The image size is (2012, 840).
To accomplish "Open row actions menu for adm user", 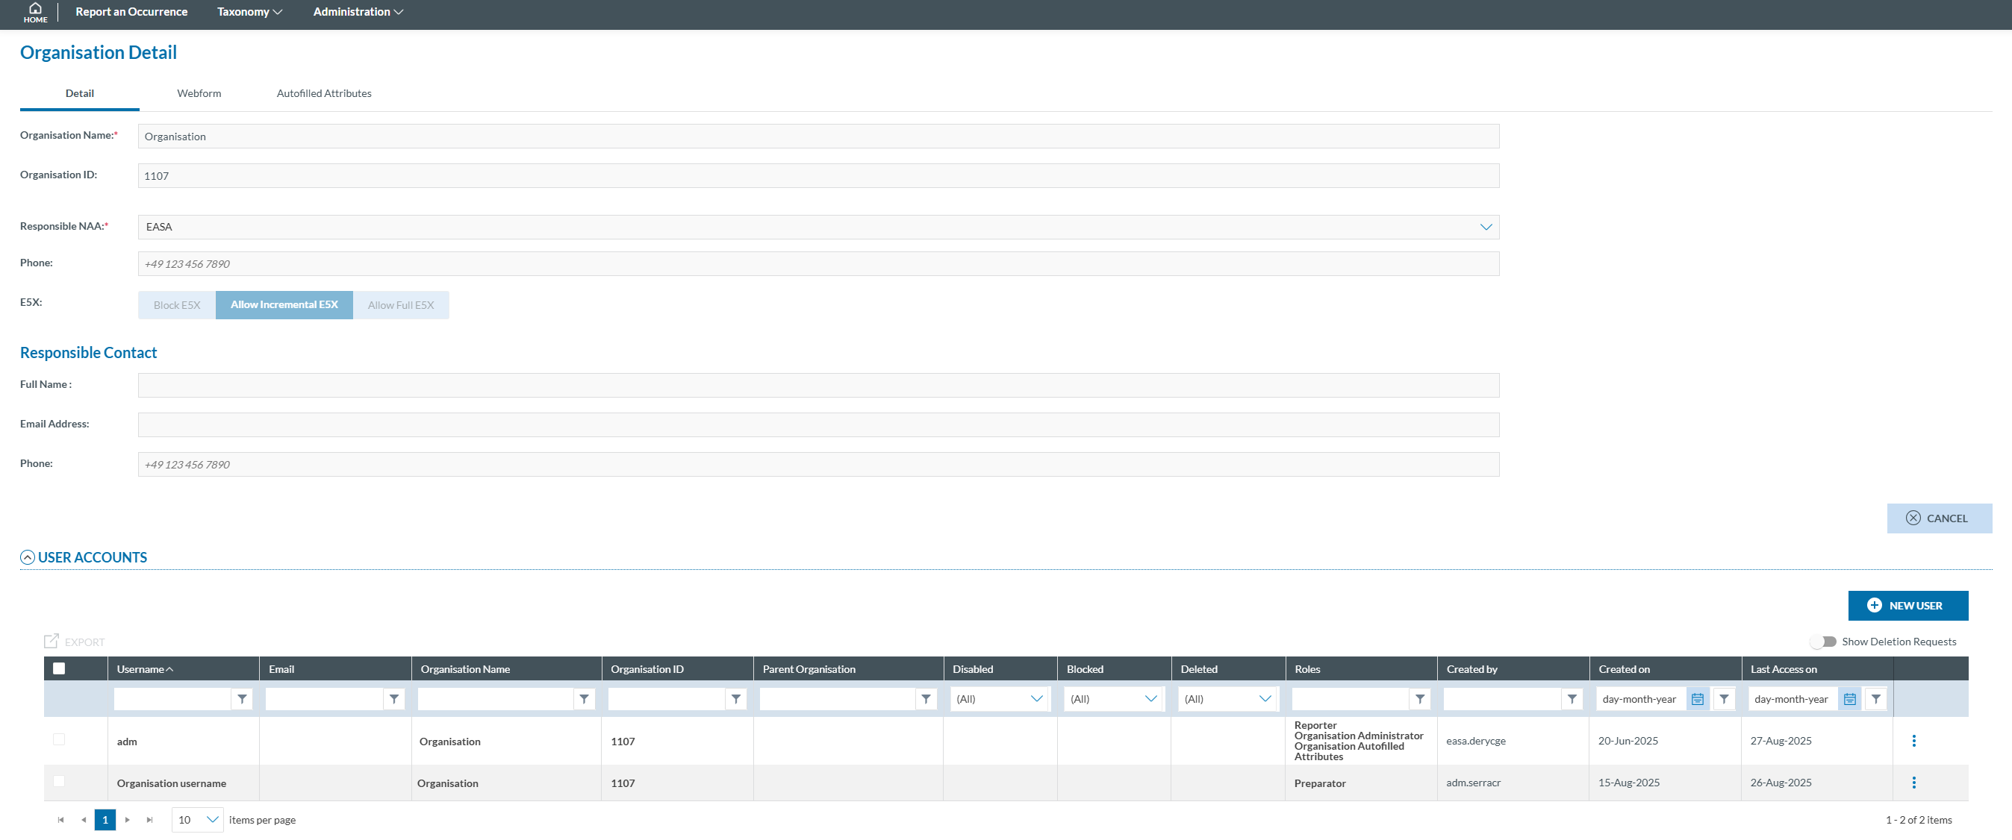I will point(1913,741).
